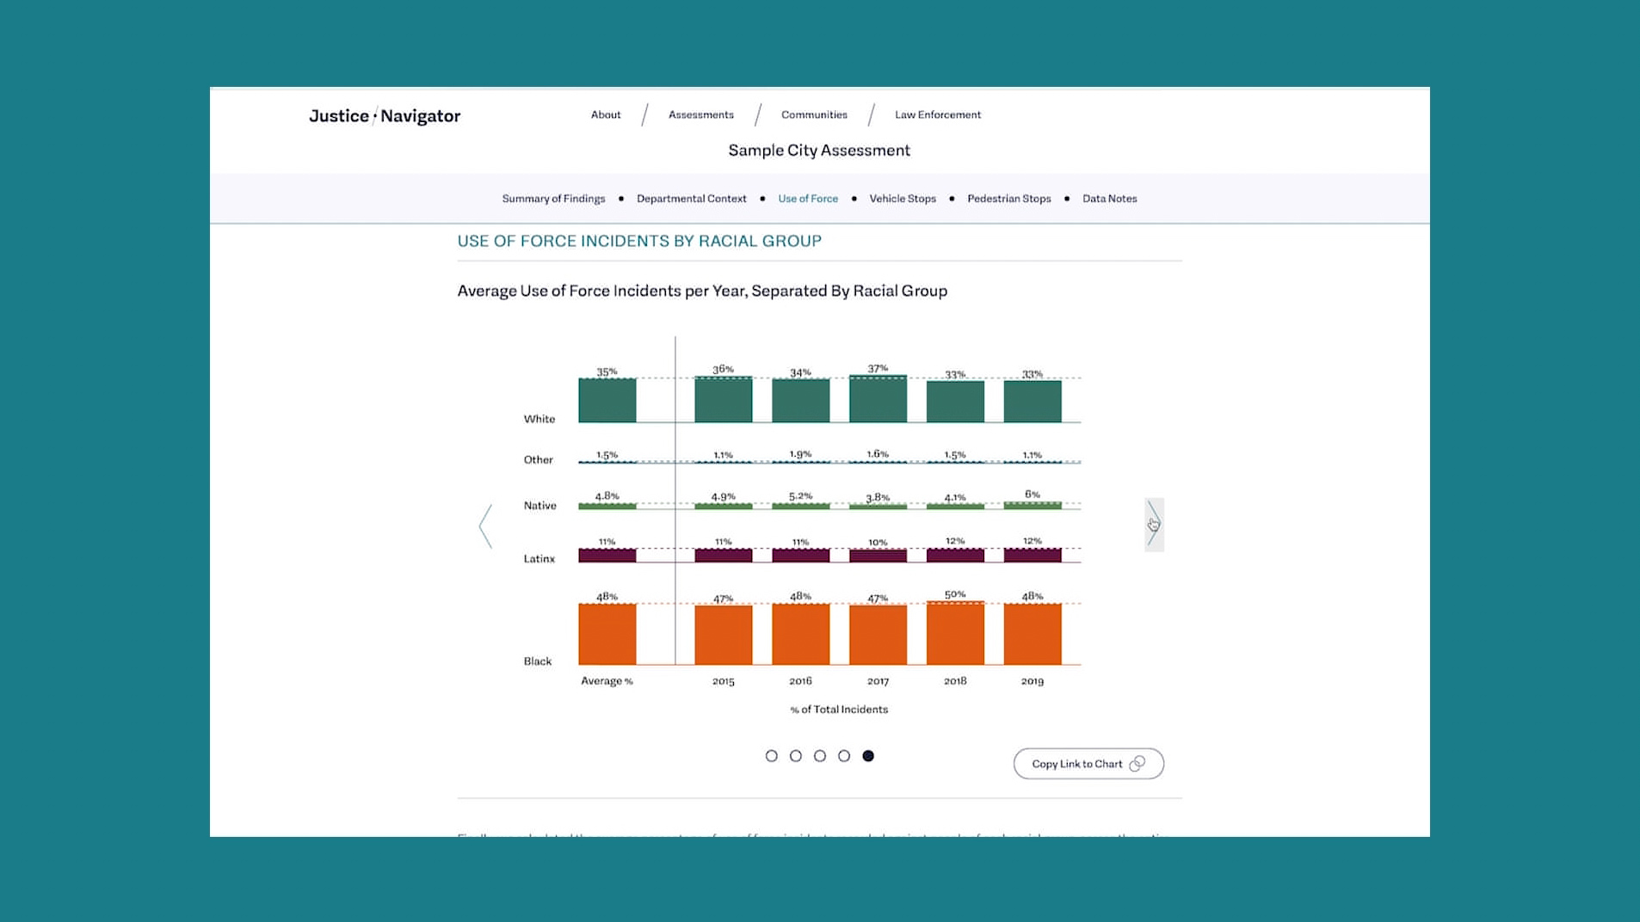Go to previous chart with left arrow

pos(486,526)
